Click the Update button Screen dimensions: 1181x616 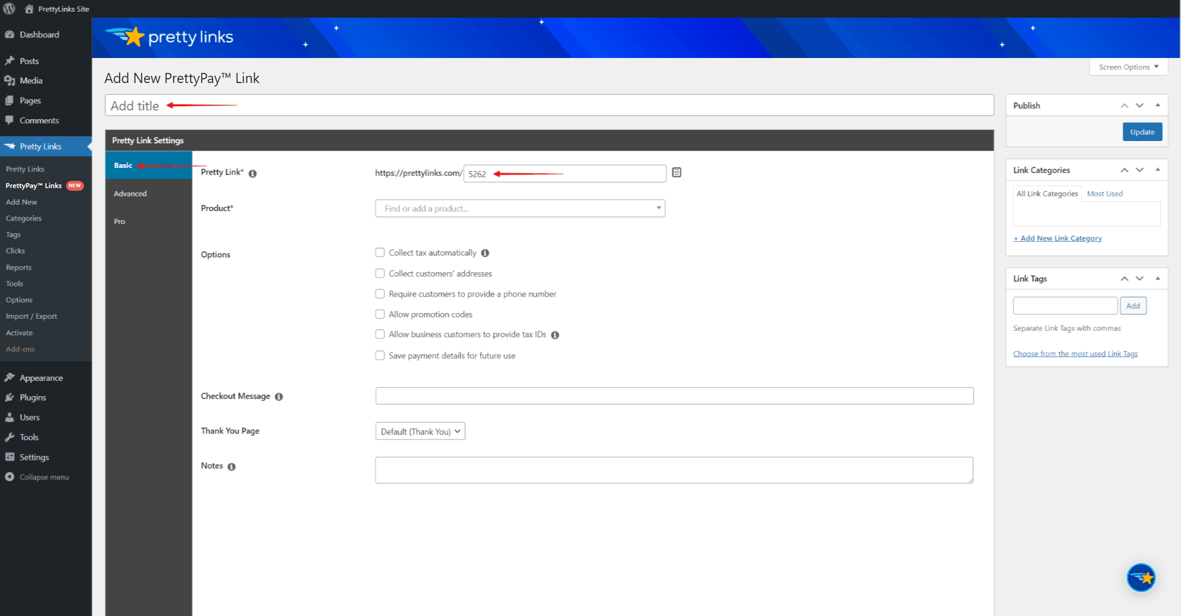(x=1142, y=131)
